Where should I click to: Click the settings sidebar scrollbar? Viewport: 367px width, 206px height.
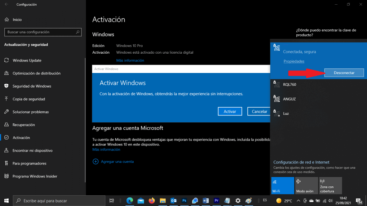(85, 120)
